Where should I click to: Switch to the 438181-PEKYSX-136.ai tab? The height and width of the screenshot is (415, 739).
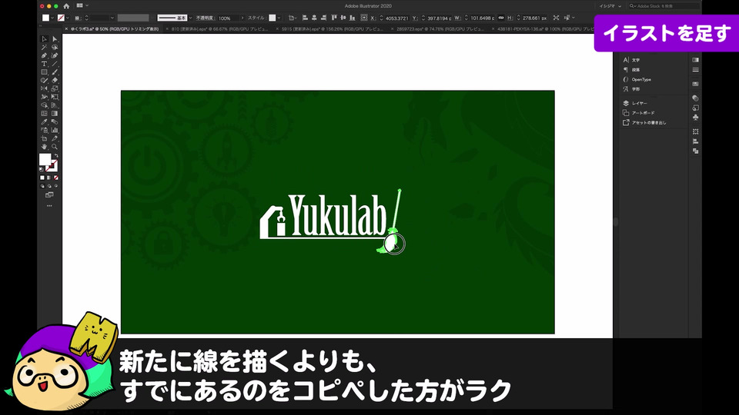tap(545, 28)
